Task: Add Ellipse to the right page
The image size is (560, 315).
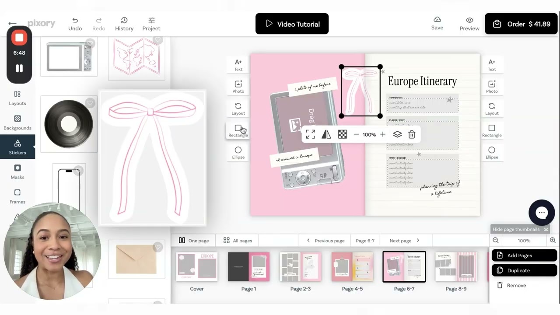Action: pos(492,153)
